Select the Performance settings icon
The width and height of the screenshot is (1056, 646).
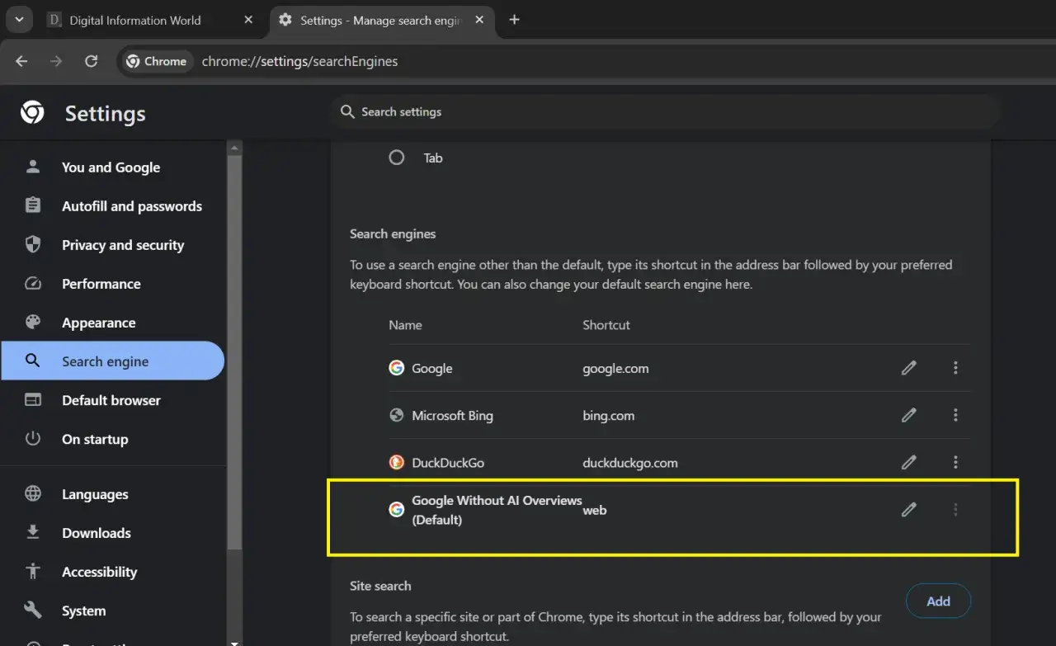[x=32, y=283]
